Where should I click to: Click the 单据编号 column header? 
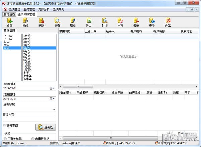(x=72, y=31)
